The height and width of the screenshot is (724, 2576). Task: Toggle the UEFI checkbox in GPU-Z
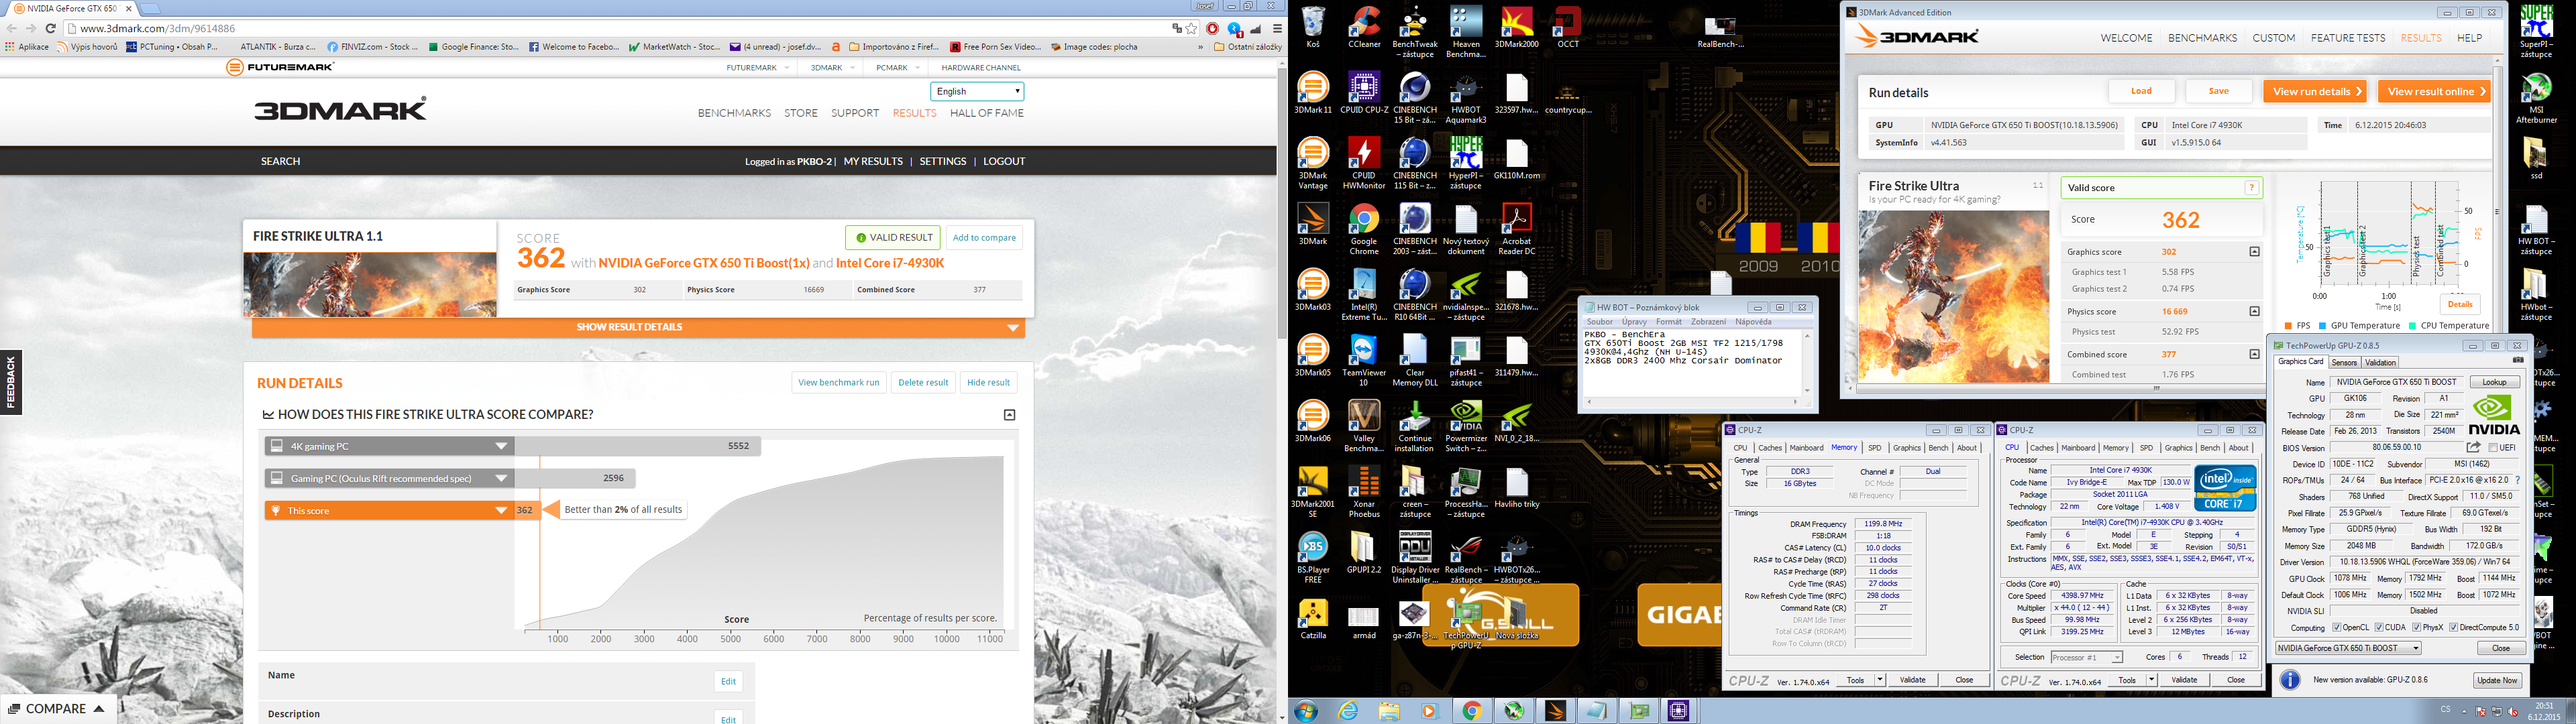pyautogui.click(x=2492, y=447)
